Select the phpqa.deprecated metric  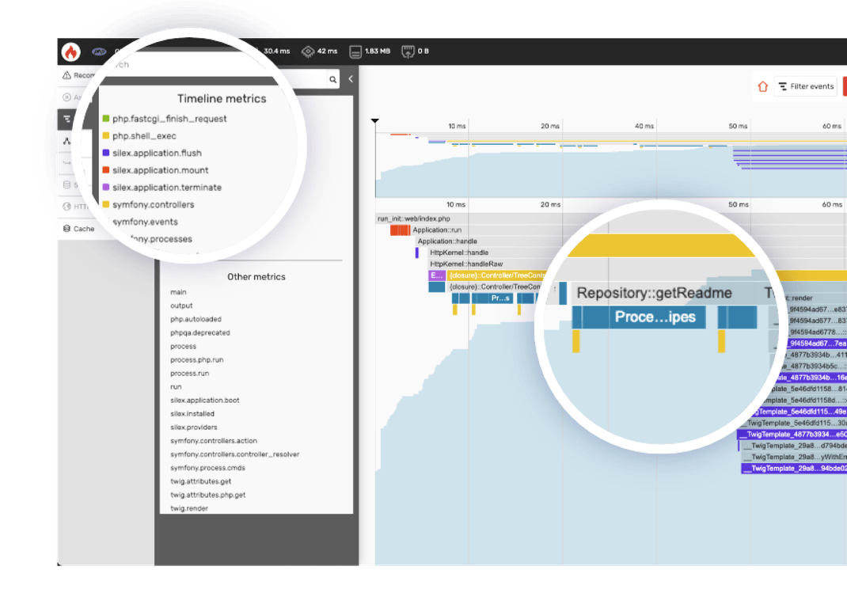(199, 332)
